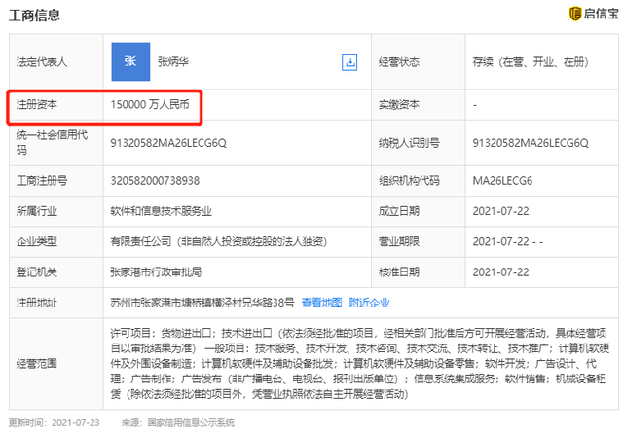Click the download icon beside 张炳华
Image resolution: width=623 pixels, height=434 pixels.
point(349,62)
